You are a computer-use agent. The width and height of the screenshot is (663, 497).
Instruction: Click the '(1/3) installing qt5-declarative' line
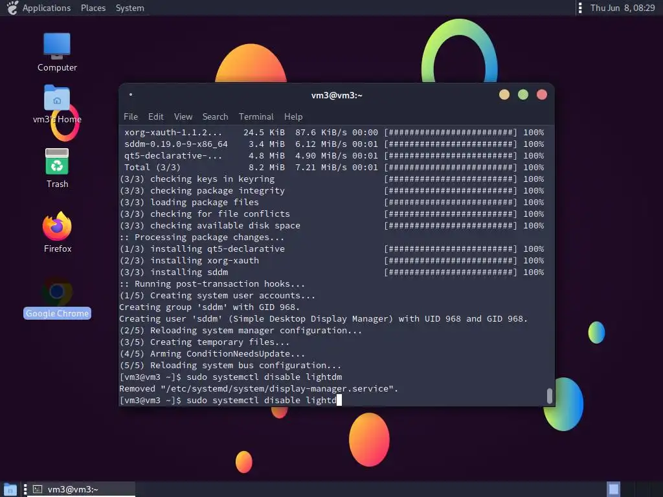332,249
